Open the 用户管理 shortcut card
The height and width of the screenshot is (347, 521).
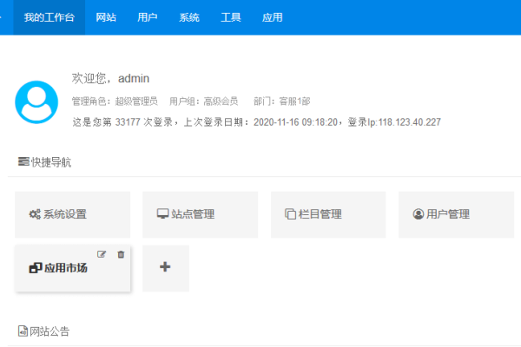pyautogui.click(x=456, y=214)
